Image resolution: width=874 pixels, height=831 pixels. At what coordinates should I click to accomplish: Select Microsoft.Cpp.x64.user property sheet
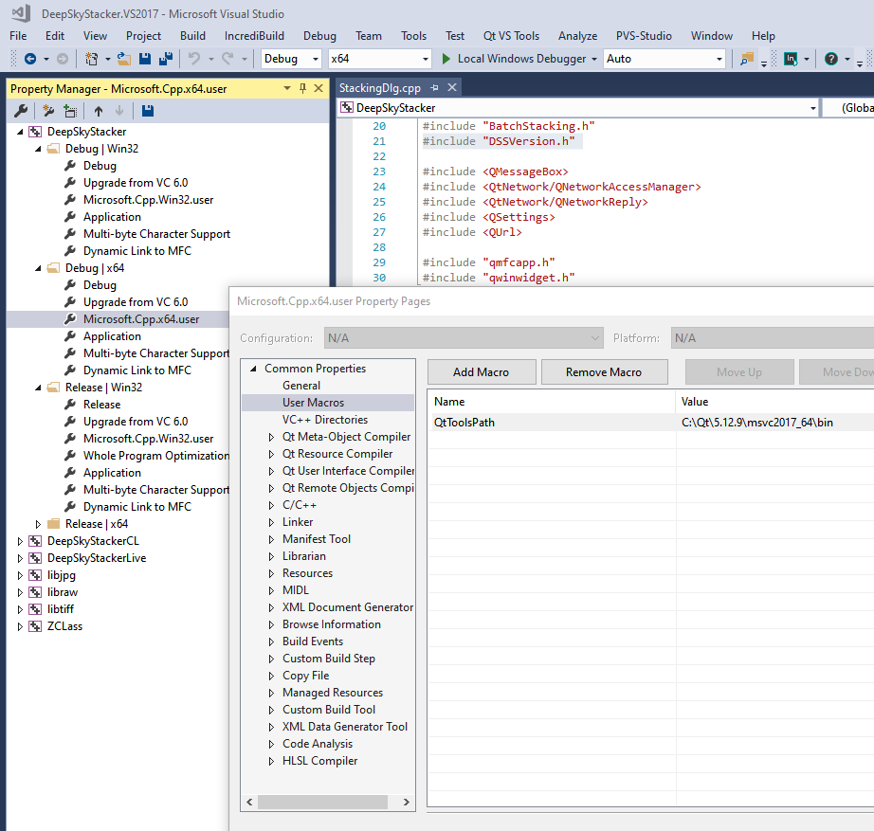pyautogui.click(x=141, y=319)
